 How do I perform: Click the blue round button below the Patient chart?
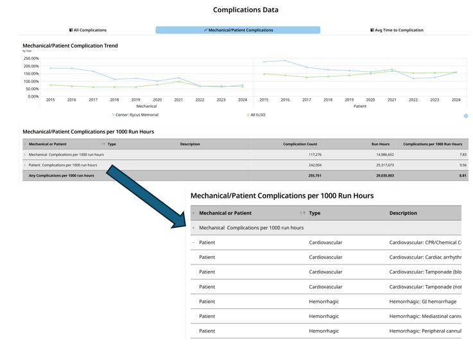coord(466,116)
